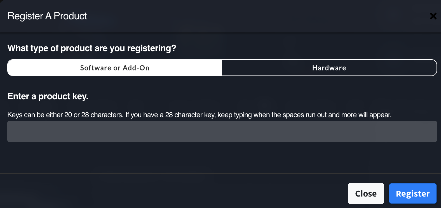Screen dimensions: 441x208
Task: Cancel registration using the Close button
Action: click(366, 193)
